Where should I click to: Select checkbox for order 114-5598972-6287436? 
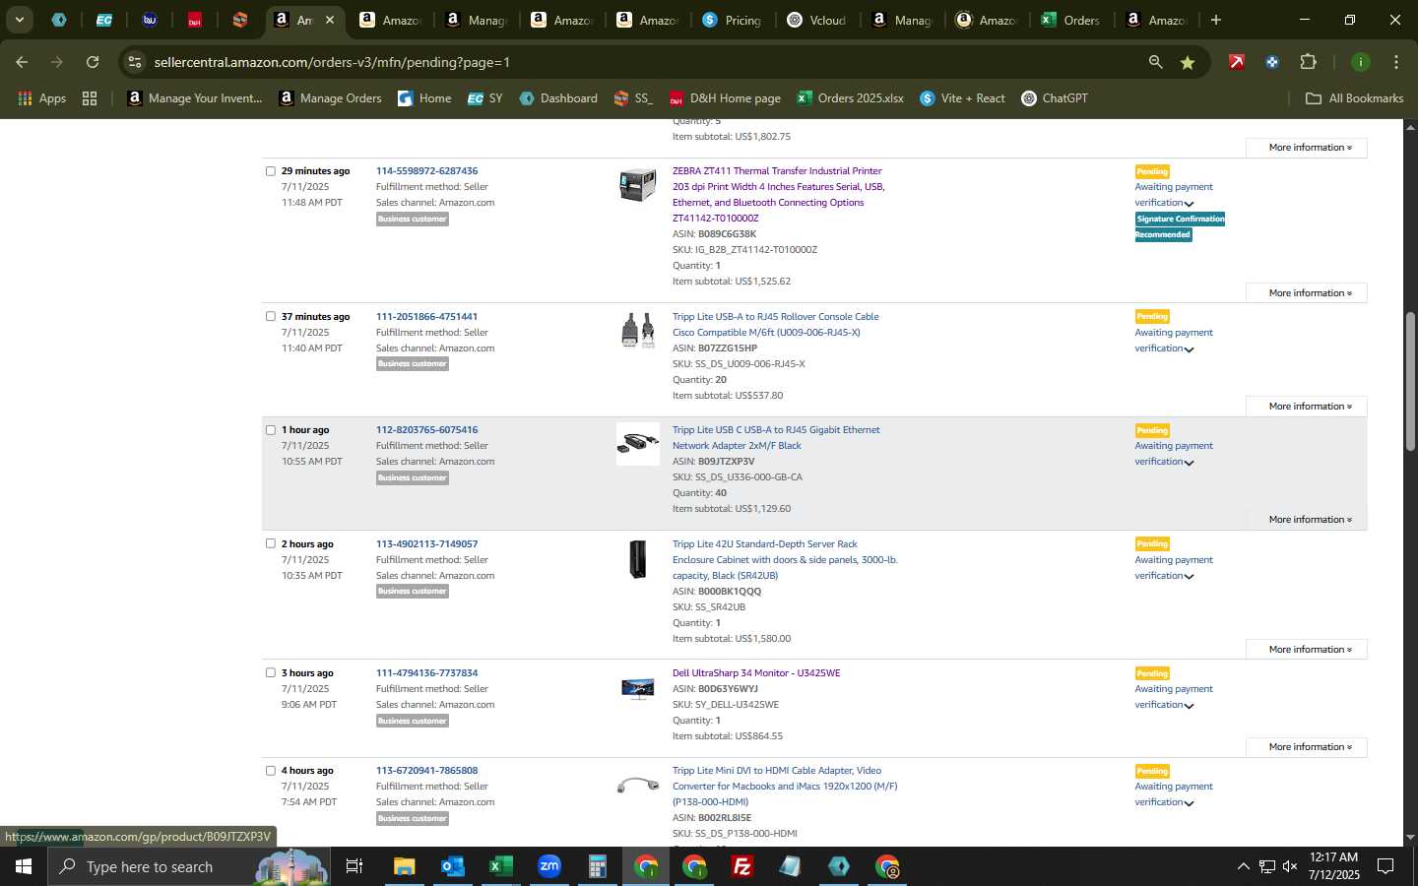click(270, 171)
